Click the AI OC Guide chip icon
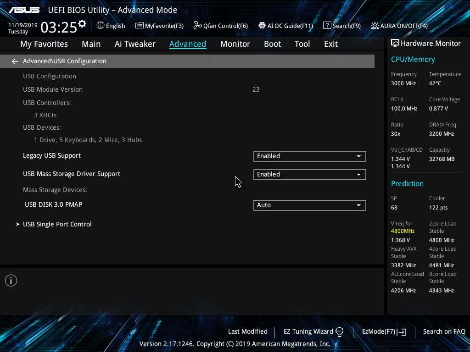The width and height of the screenshot is (470, 352). click(262, 26)
